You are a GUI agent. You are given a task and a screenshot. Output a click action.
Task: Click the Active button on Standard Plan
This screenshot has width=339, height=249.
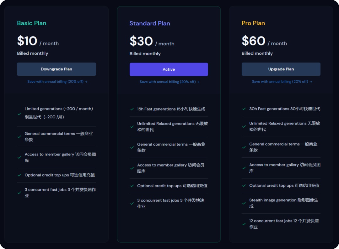169,69
